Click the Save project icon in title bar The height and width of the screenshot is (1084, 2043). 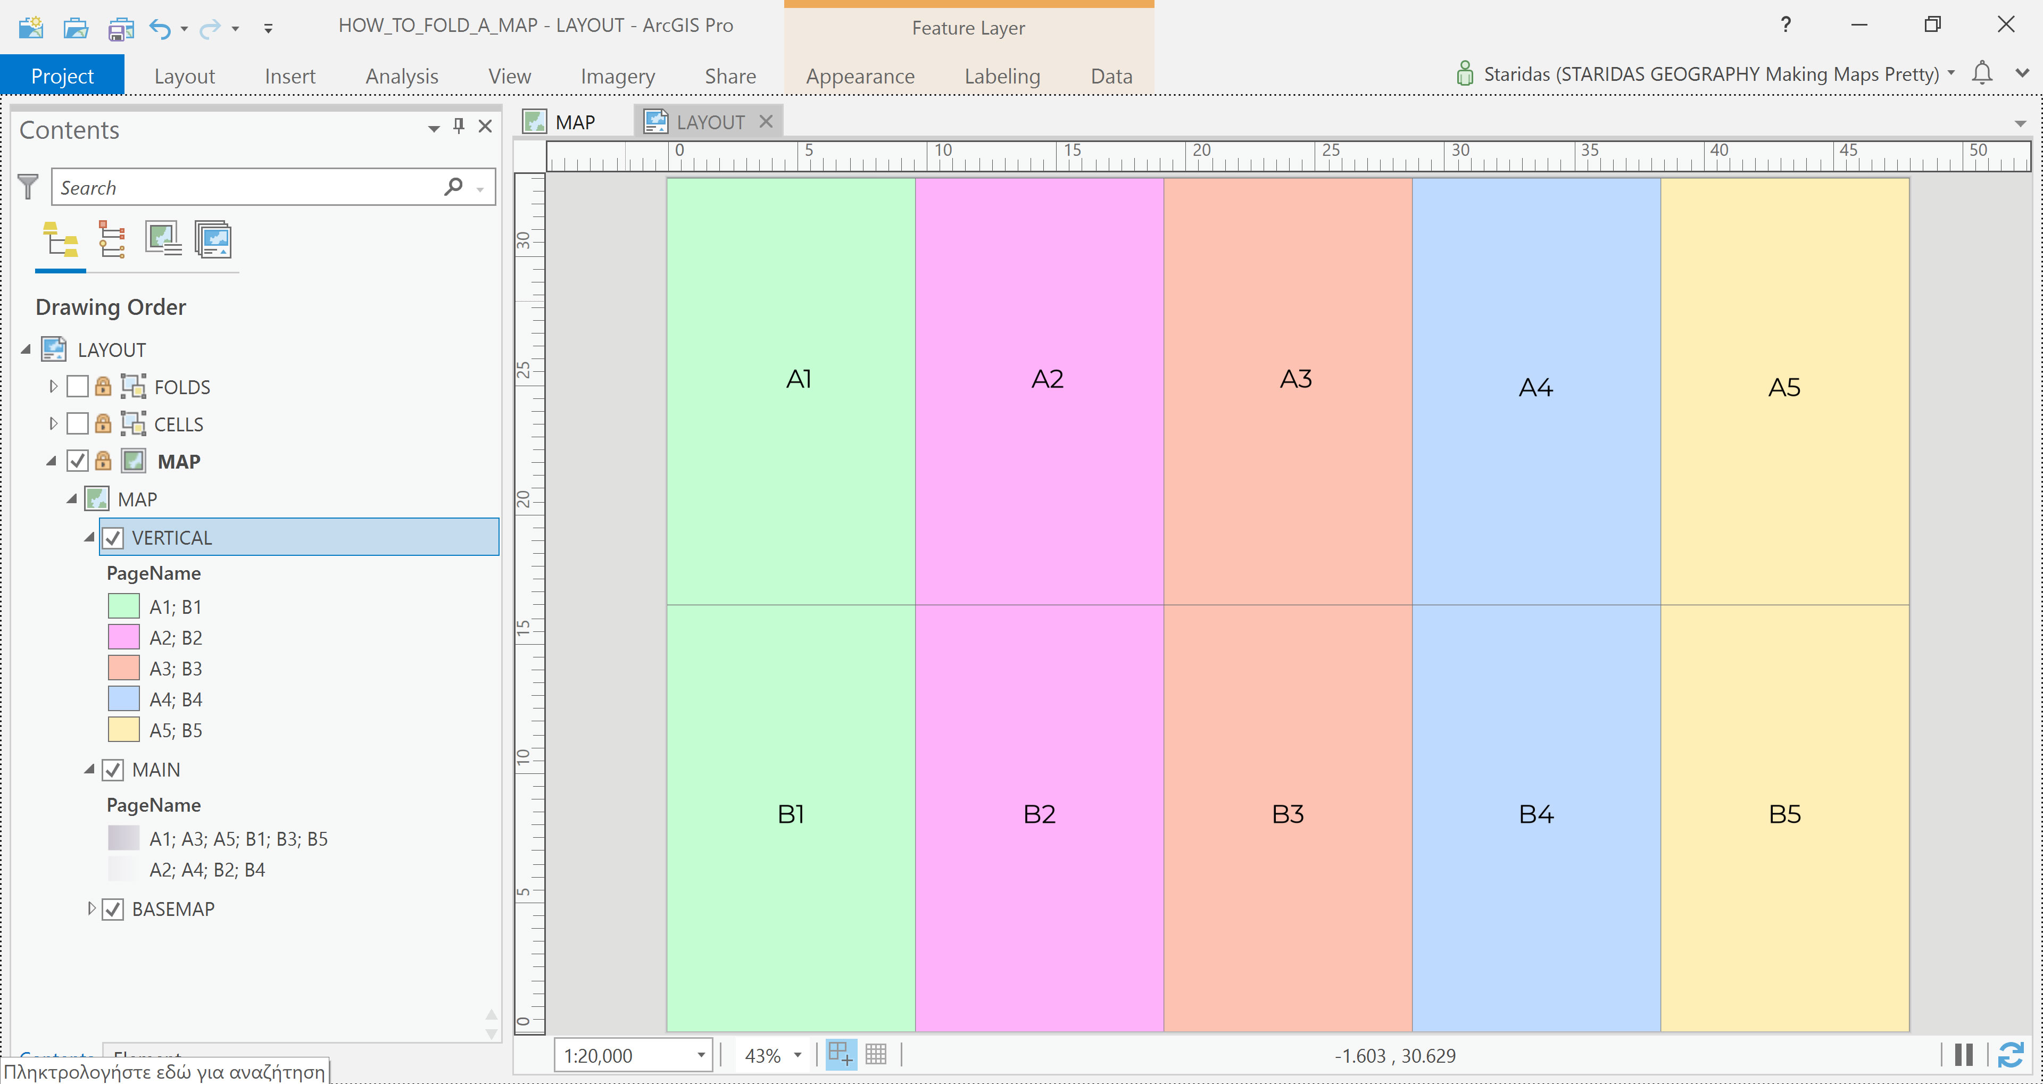[x=121, y=29]
